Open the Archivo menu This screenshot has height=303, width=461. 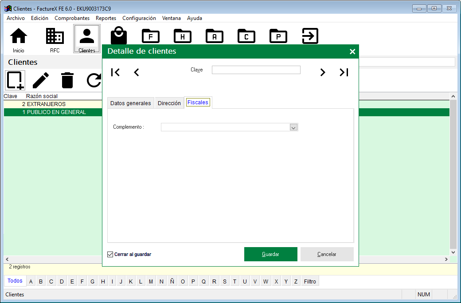16,18
